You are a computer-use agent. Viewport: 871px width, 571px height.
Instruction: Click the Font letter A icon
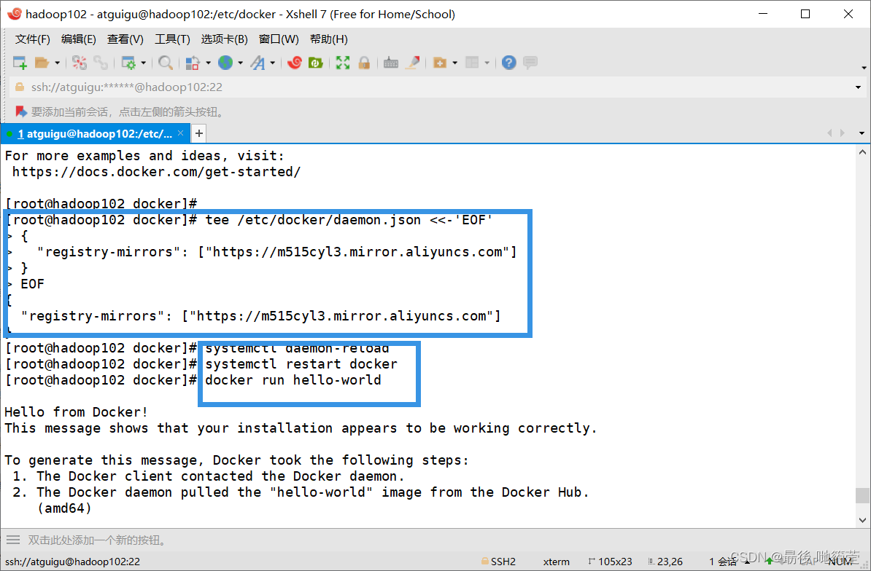click(258, 63)
